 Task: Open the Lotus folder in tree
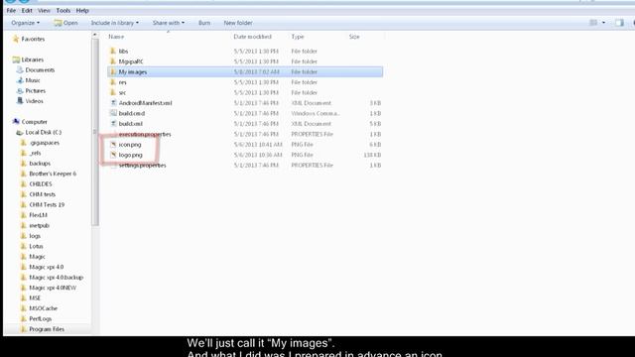pos(36,246)
